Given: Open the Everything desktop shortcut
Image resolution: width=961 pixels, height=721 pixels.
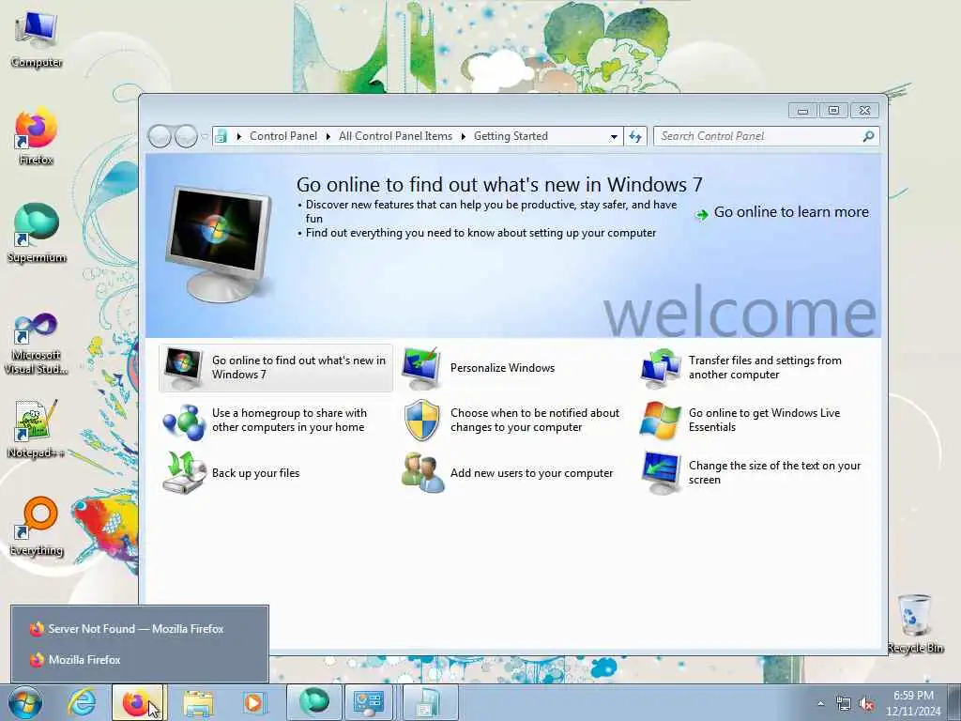Looking at the screenshot, I should pos(37,527).
